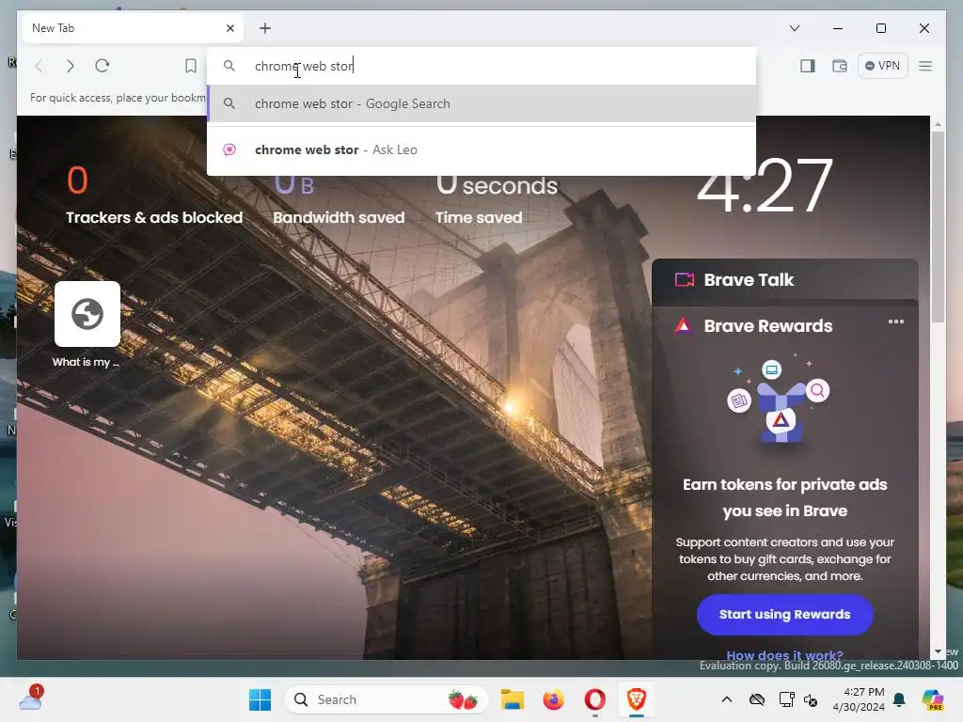
Task: Click the Brave Talk camera icon
Action: click(685, 280)
